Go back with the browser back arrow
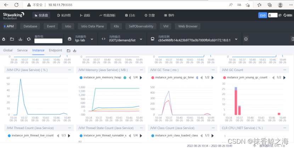This screenshot has height=148, width=294. 6,5
